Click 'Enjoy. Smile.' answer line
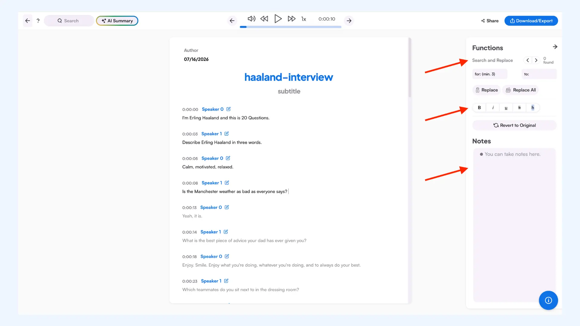580x326 pixels. (x=271, y=265)
